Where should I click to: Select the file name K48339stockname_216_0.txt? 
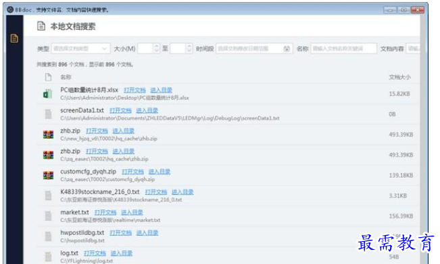100,192
